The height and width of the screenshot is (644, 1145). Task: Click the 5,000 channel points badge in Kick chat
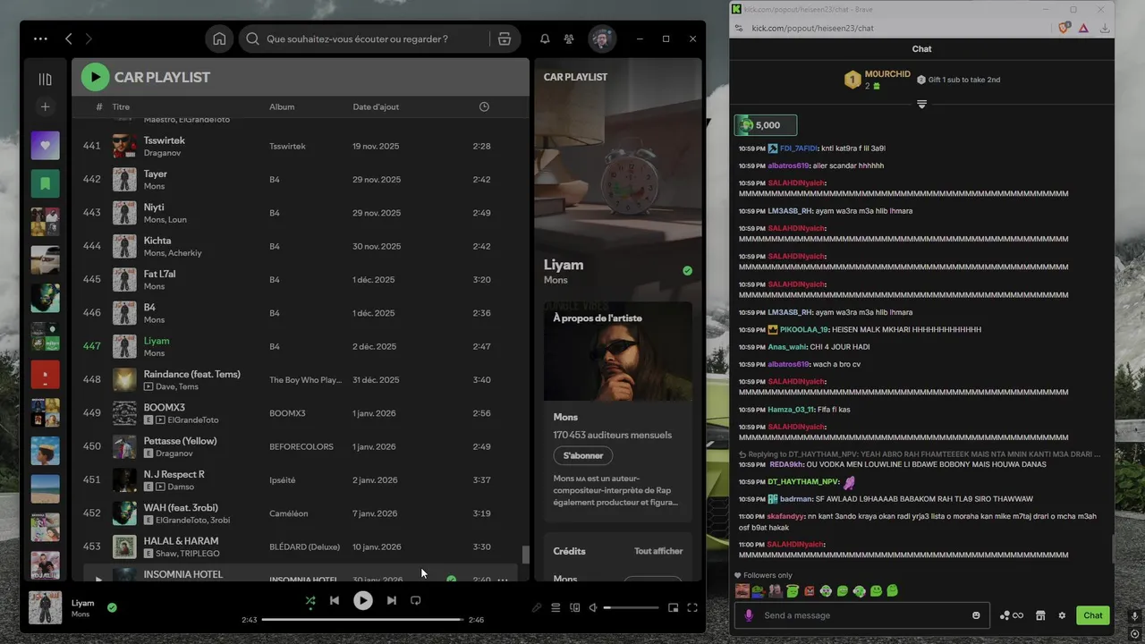[x=766, y=125]
